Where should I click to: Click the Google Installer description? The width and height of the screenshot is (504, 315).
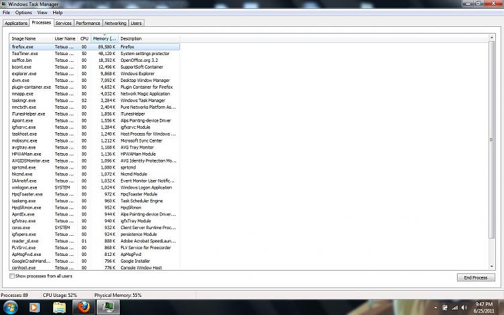click(x=135, y=261)
